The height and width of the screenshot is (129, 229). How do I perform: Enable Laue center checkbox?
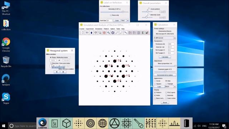[166, 98]
